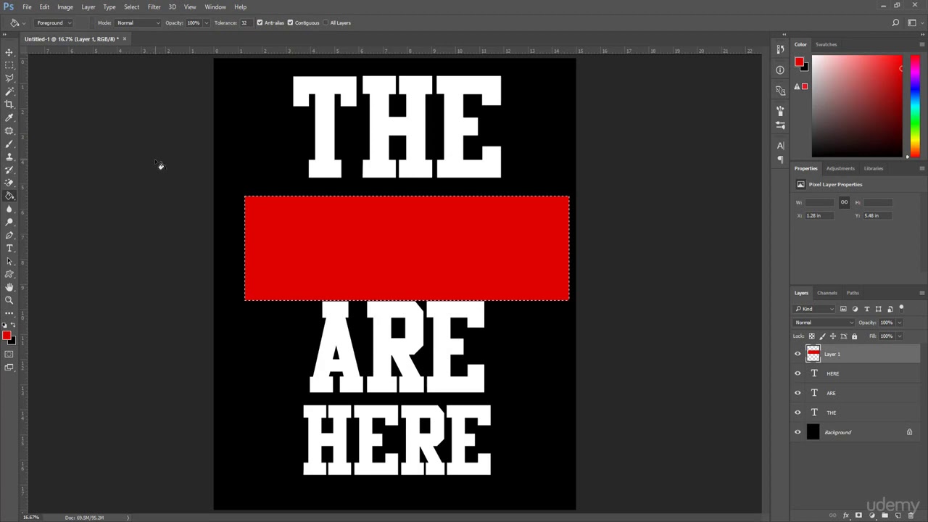Select the Polygonal Lasso tool
Viewport: 928px width, 522px height.
coord(9,78)
